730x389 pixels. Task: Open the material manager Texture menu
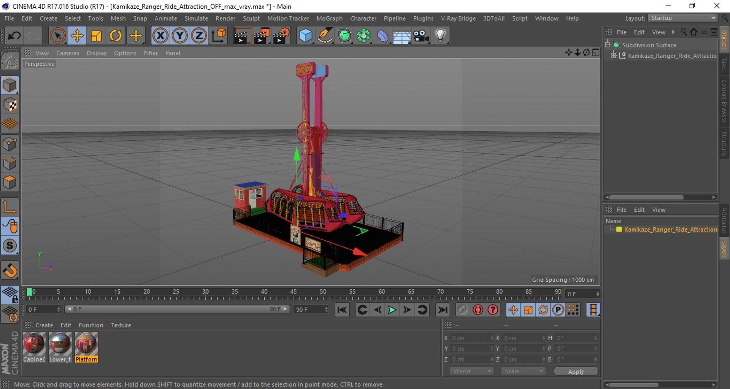pyautogui.click(x=121, y=325)
